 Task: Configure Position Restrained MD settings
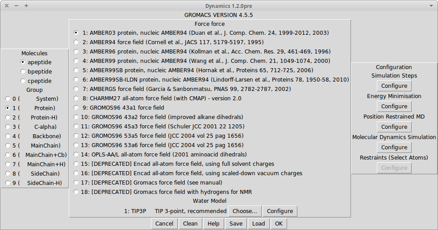click(394, 127)
